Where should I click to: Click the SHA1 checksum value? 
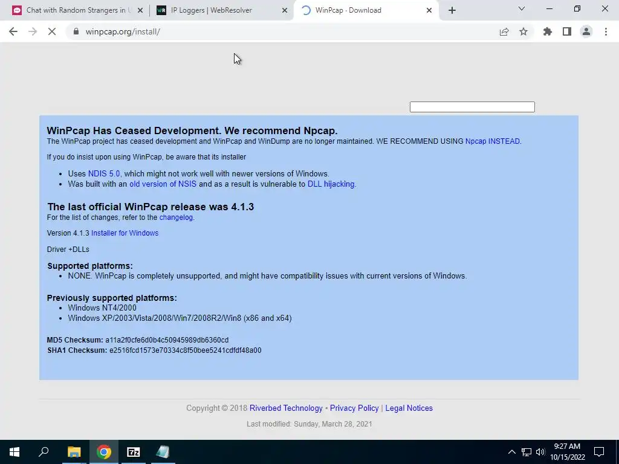click(x=185, y=350)
